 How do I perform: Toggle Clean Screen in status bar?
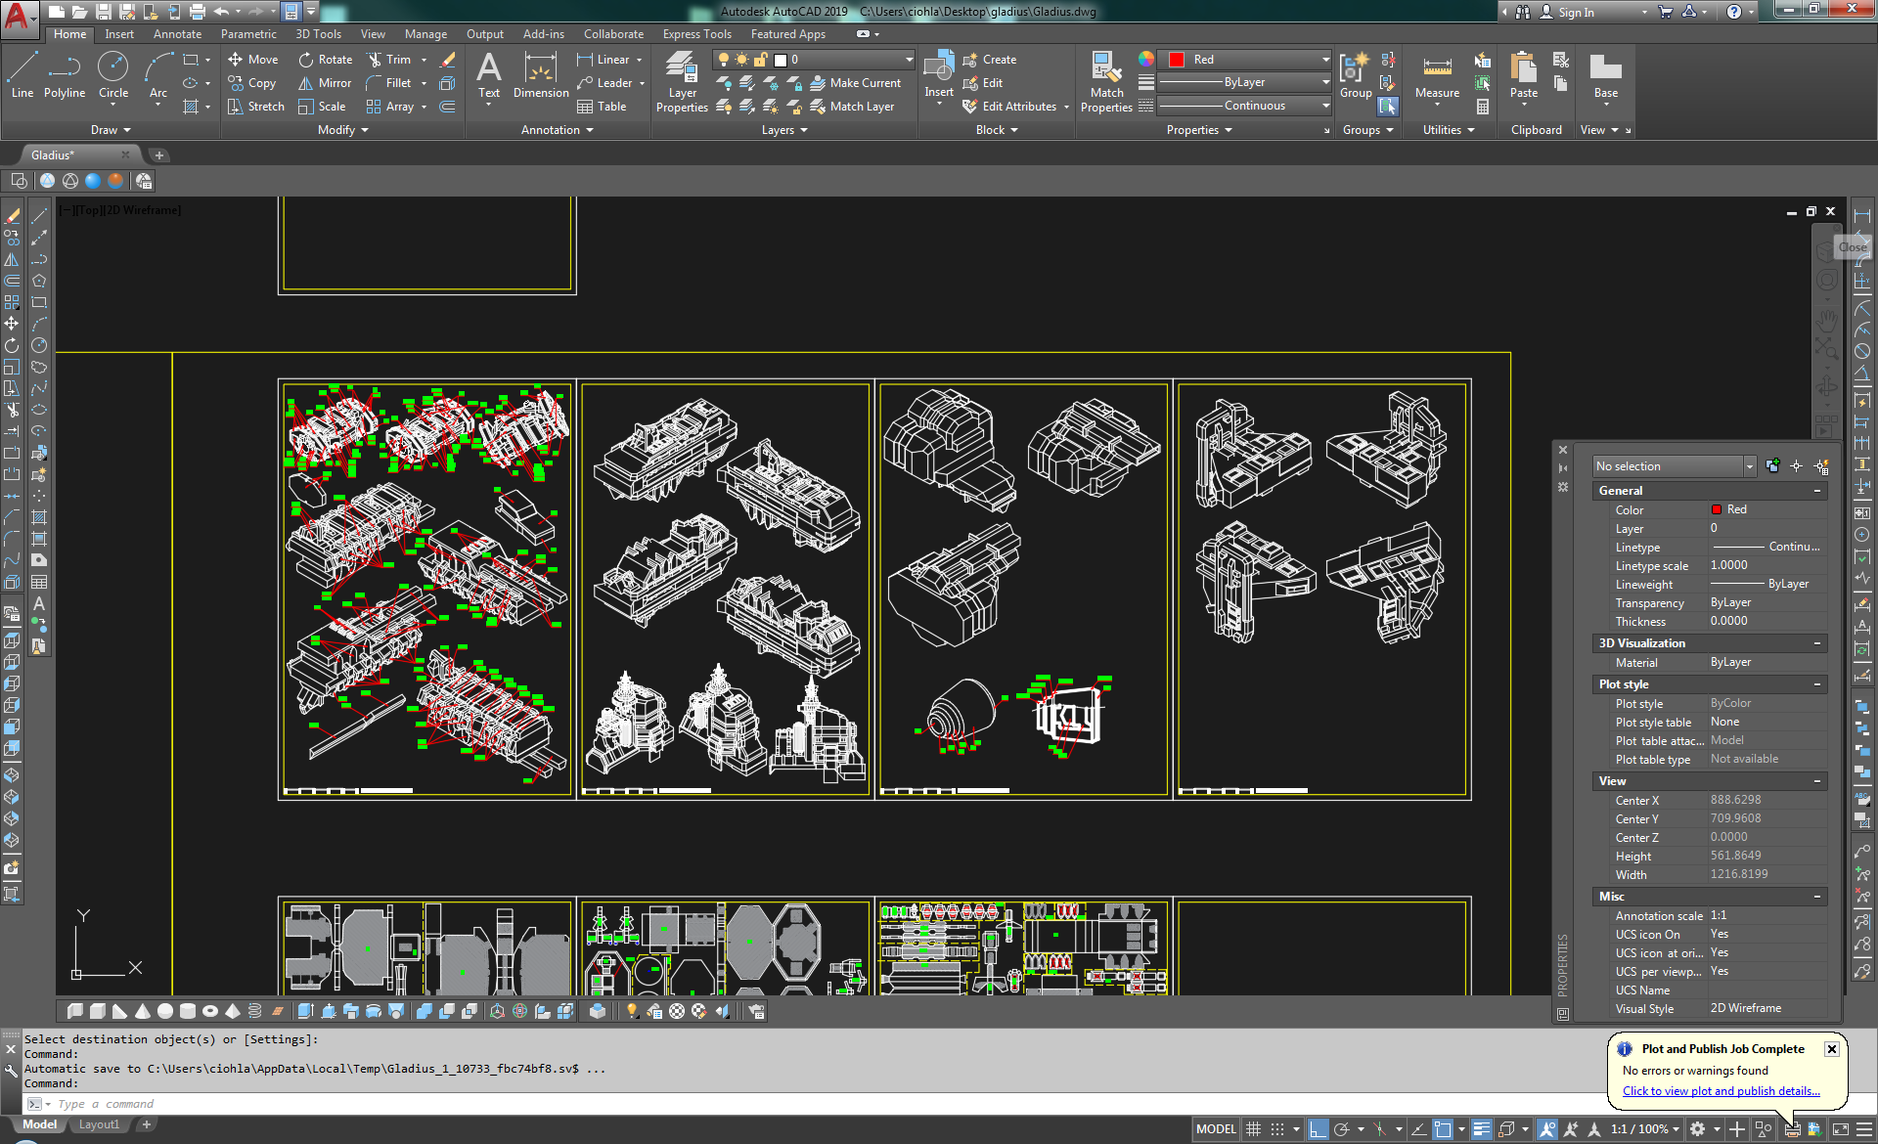(x=1840, y=1129)
